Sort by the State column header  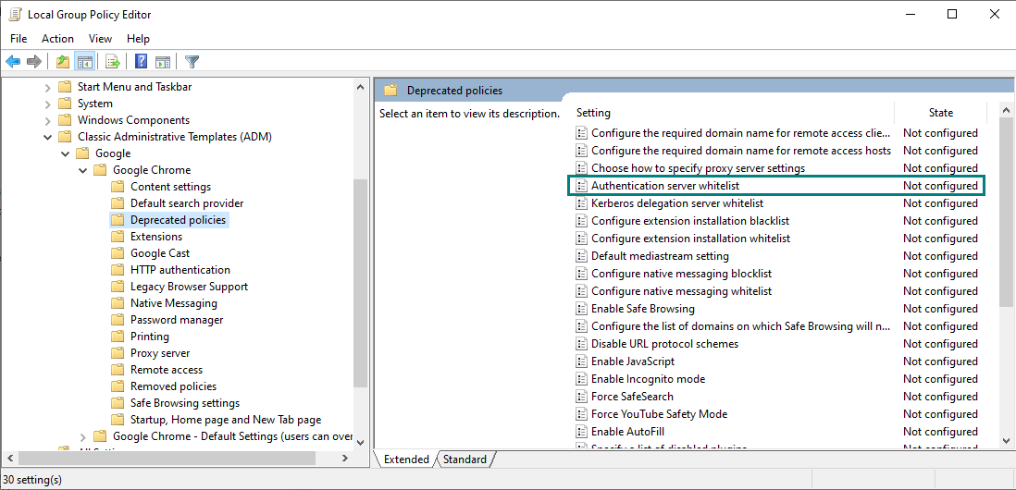941,113
